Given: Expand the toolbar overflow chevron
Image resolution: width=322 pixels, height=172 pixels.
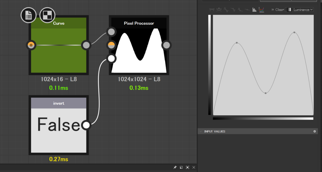Looking at the screenshot, I should [273, 10].
